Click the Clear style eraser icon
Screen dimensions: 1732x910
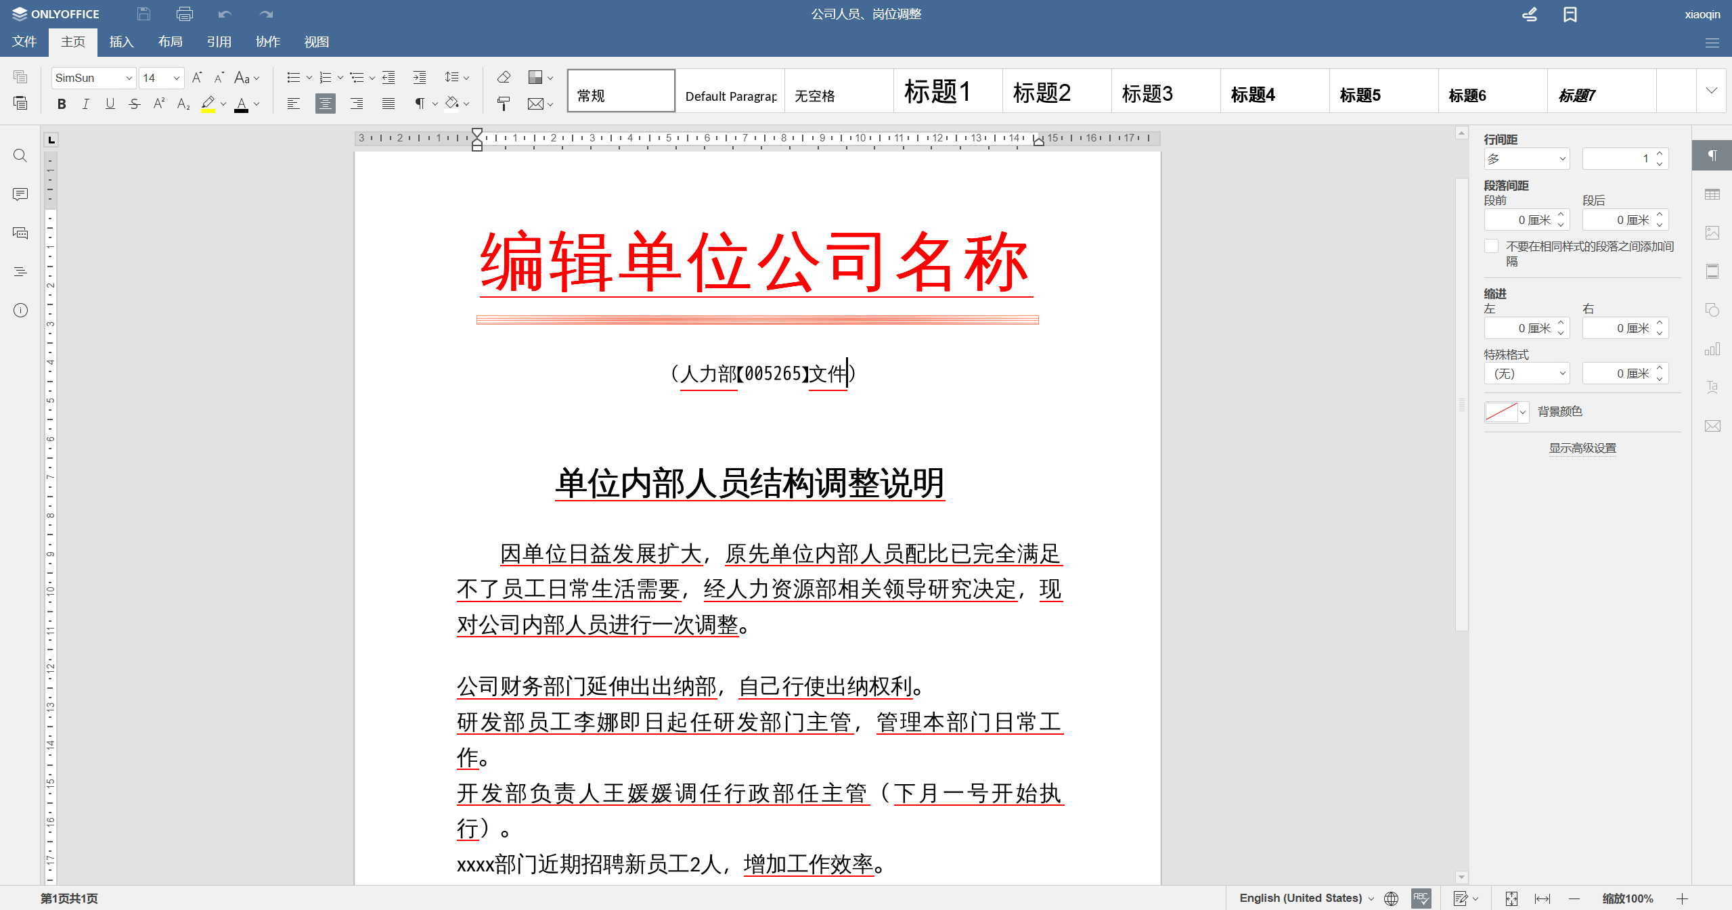coord(503,77)
